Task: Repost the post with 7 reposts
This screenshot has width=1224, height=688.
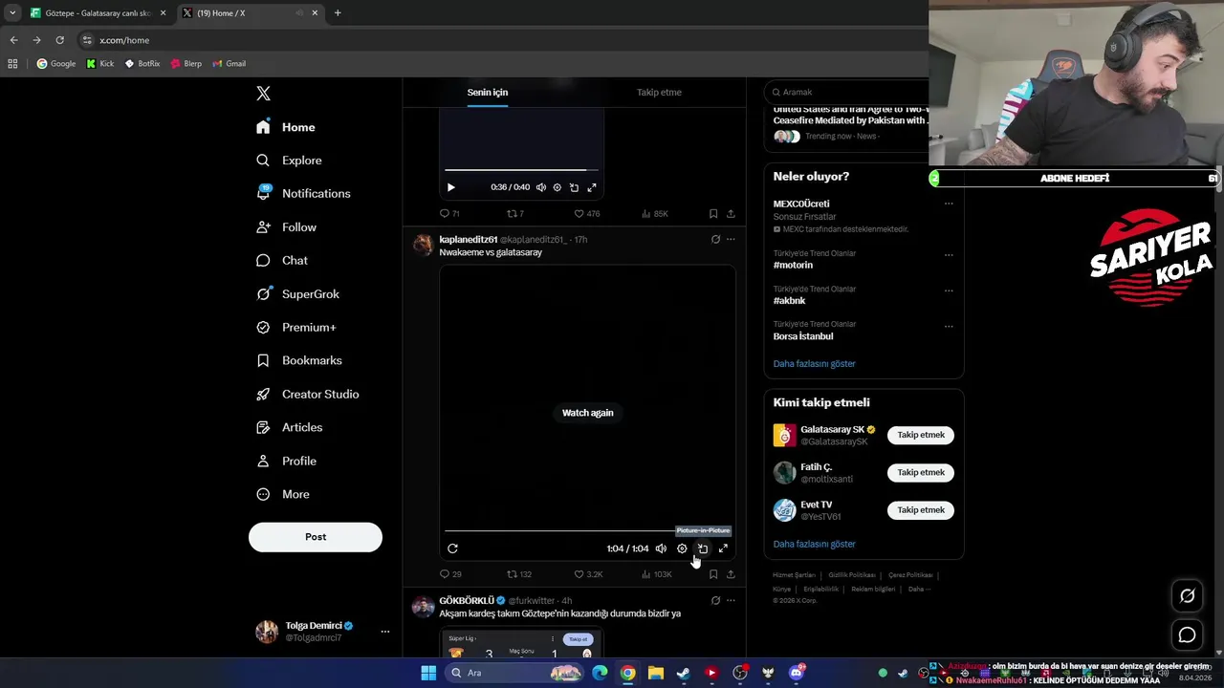Action: coord(515,214)
